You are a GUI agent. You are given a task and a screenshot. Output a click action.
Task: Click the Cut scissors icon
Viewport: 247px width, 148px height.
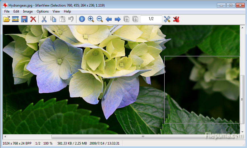44,19
